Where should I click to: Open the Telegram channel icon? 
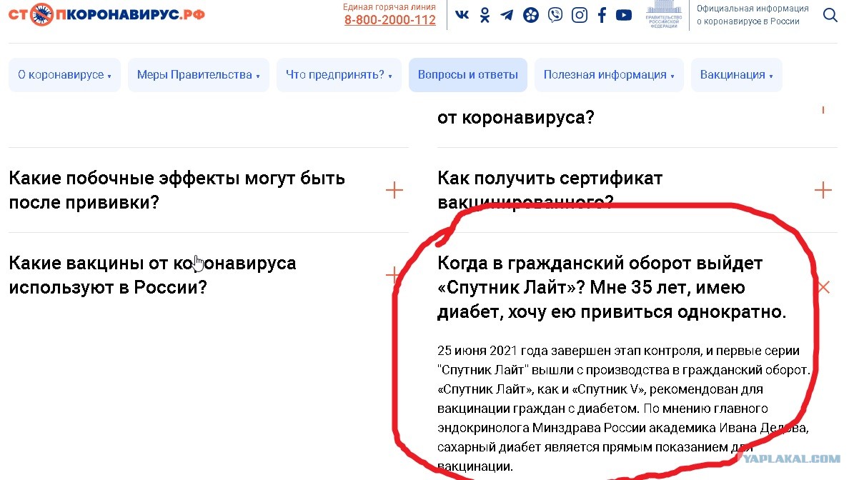(507, 14)
